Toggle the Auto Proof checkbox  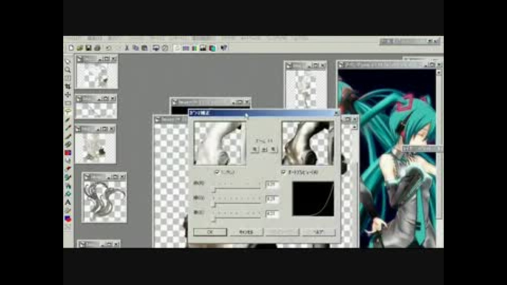284,172
